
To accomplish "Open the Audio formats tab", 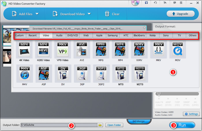I will (x=59, y=35).
